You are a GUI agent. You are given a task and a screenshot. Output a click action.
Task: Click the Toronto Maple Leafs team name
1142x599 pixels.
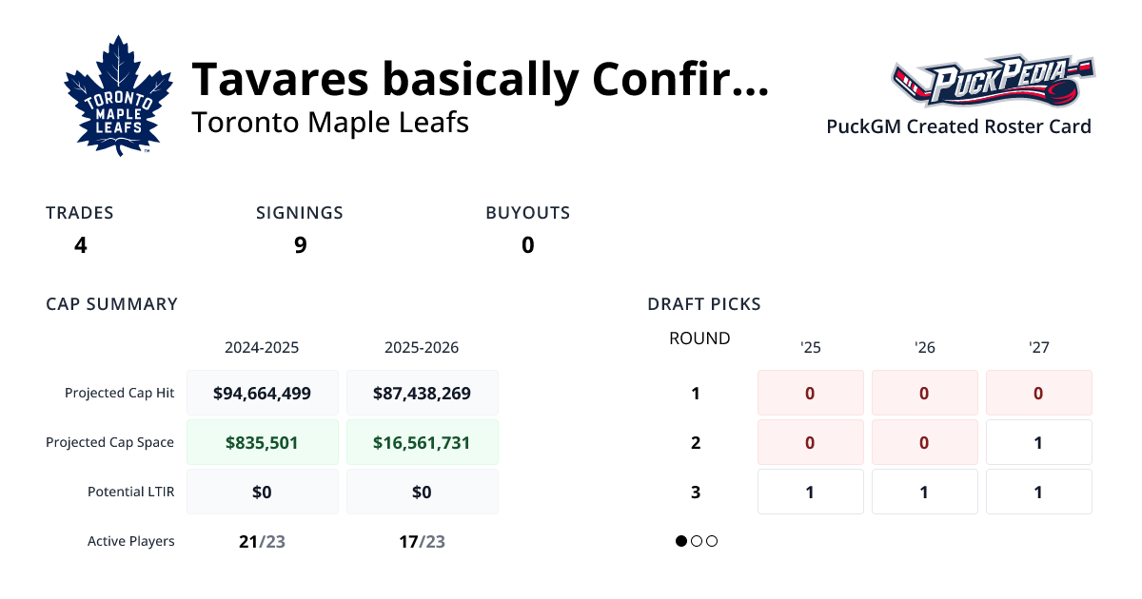coord(330,123)
